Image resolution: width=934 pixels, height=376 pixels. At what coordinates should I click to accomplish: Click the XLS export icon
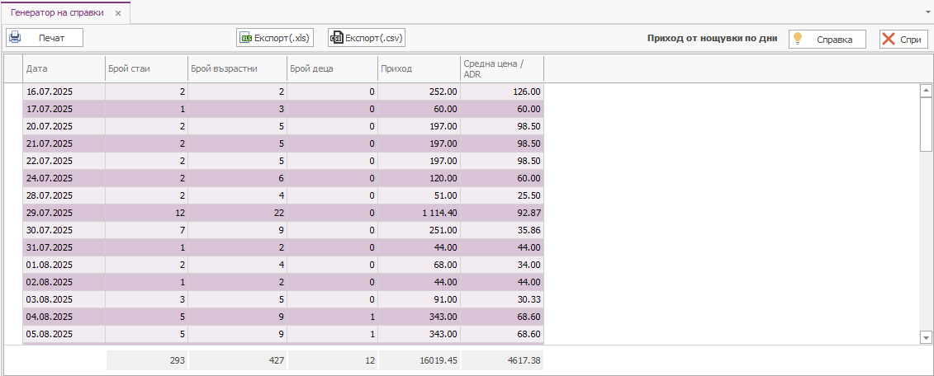click(x=245, y=38)
